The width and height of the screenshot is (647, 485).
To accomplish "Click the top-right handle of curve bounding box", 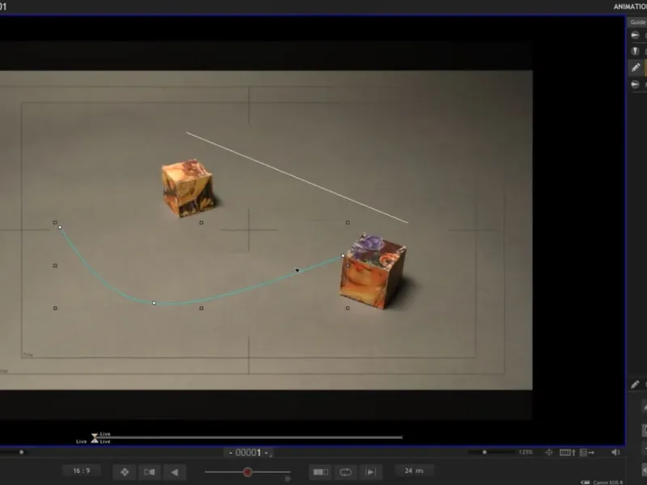I will [348, 223].
